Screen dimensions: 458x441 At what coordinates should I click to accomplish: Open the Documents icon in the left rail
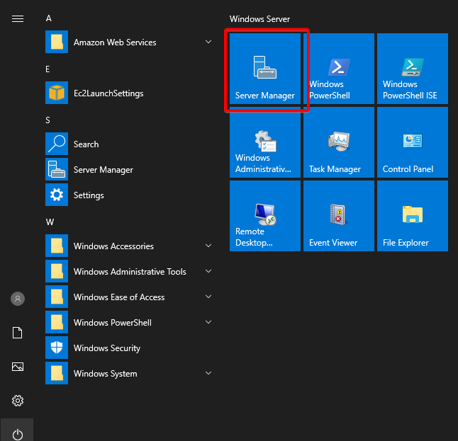click(17, 333)
